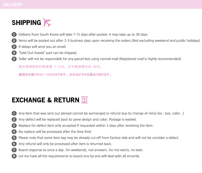Screen dimensions: 202x173
Task: Click the "Postage is waived" defect line
Action: click(x=78, y=120)
